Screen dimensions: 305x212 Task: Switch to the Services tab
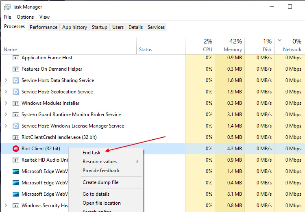point(156,27)
